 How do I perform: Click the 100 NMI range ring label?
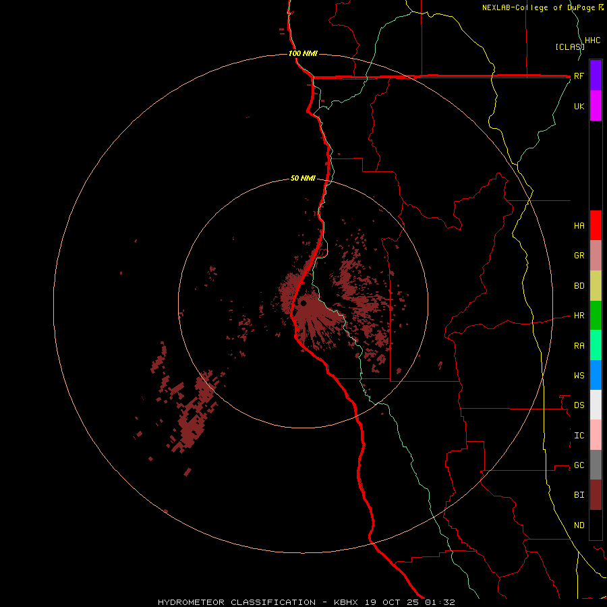click(x=303, y=53)
